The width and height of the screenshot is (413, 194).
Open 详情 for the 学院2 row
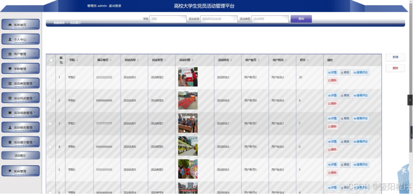coord(332,72)
